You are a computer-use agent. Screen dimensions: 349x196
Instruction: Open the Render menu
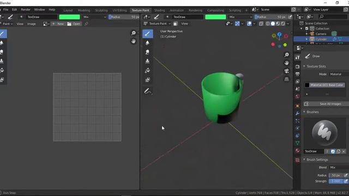[26, 10]
